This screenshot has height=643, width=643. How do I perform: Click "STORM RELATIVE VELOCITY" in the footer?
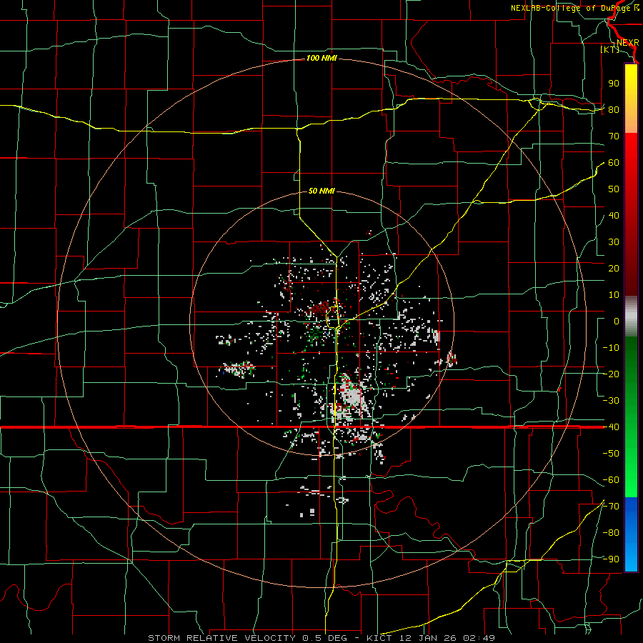click(224, 638)
